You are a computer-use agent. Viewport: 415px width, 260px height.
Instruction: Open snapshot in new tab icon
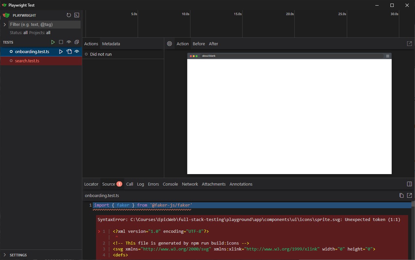(409, 44)
